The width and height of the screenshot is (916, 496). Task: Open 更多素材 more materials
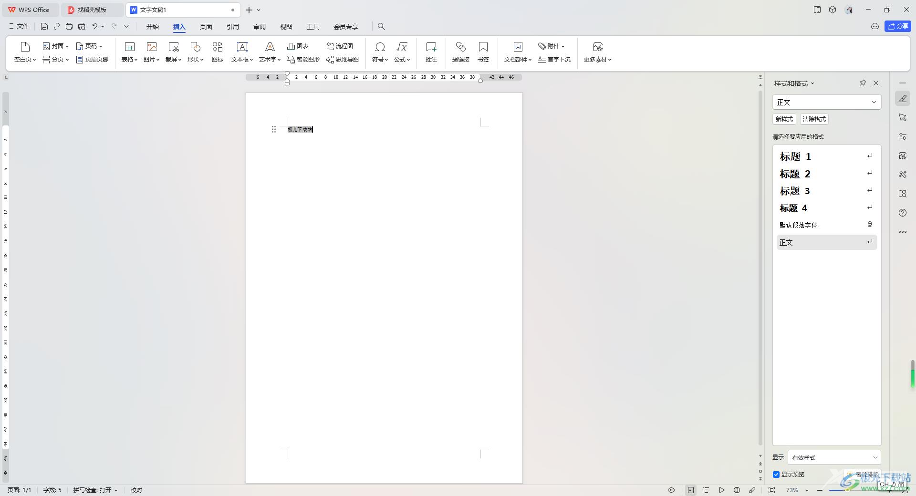[x=597, y=52]
